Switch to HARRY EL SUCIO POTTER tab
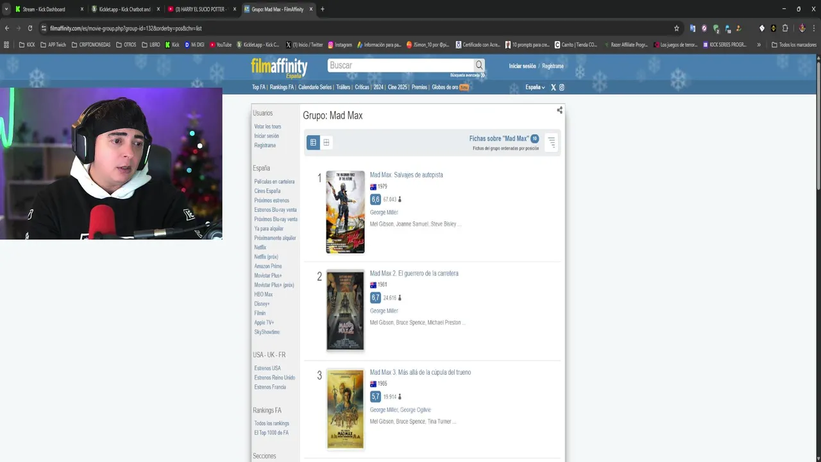Viewport: 821px width, 462px height. (200, 9)
